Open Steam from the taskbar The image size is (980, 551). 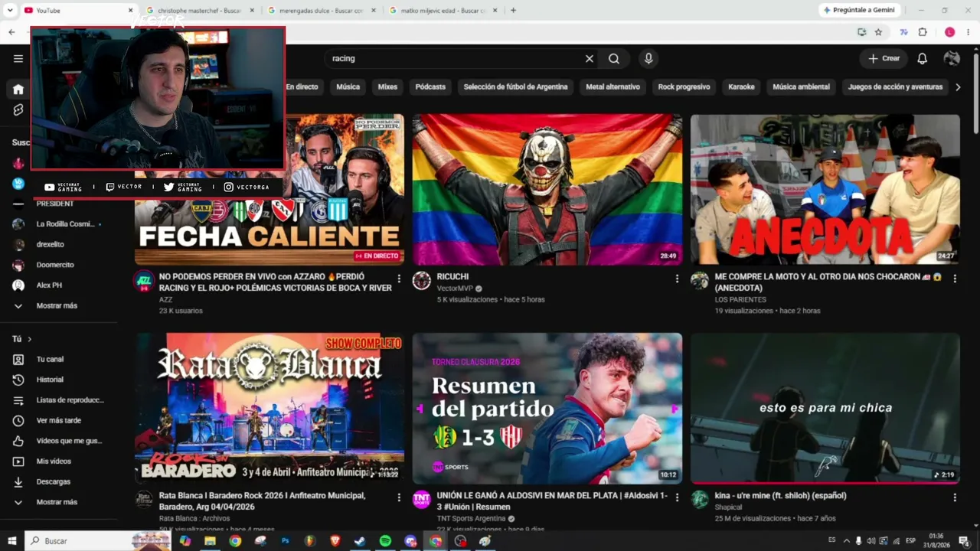[360, 541]
